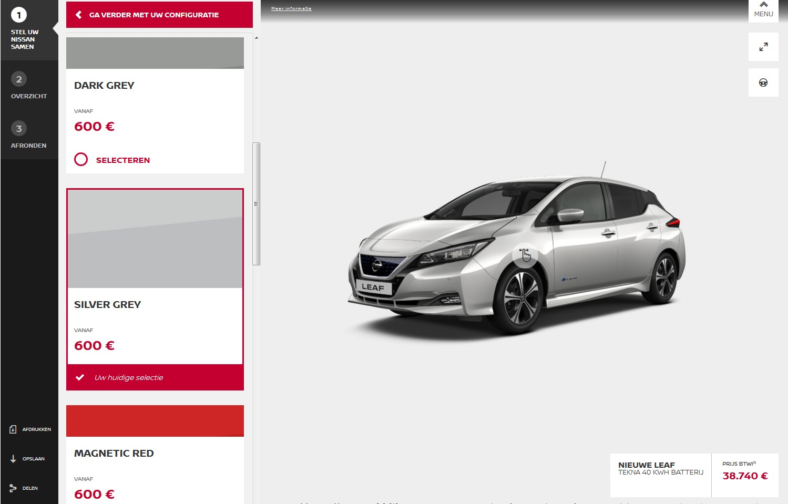
Task: Click the DARK GREY color name
Action: coord(104,86)
